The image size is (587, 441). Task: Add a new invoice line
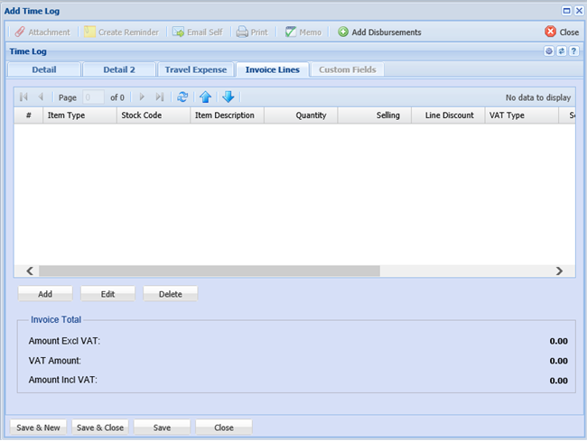45,294
